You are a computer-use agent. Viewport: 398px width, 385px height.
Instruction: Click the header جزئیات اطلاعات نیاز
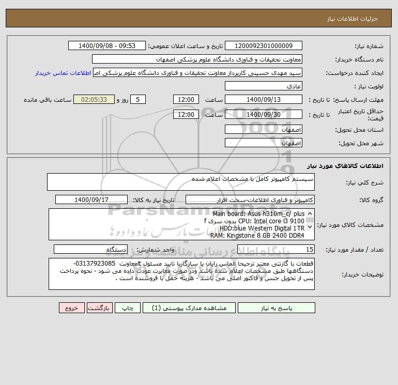353,19
